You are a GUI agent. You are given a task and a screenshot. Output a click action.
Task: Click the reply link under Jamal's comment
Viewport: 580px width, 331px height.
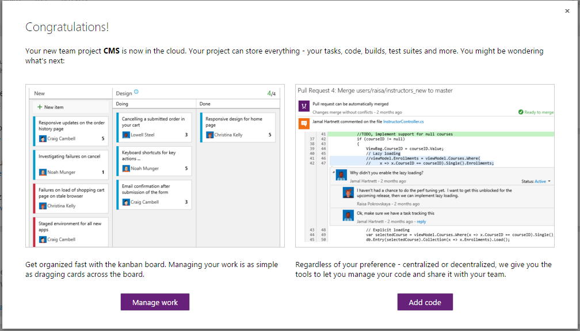tap(422, 222)
